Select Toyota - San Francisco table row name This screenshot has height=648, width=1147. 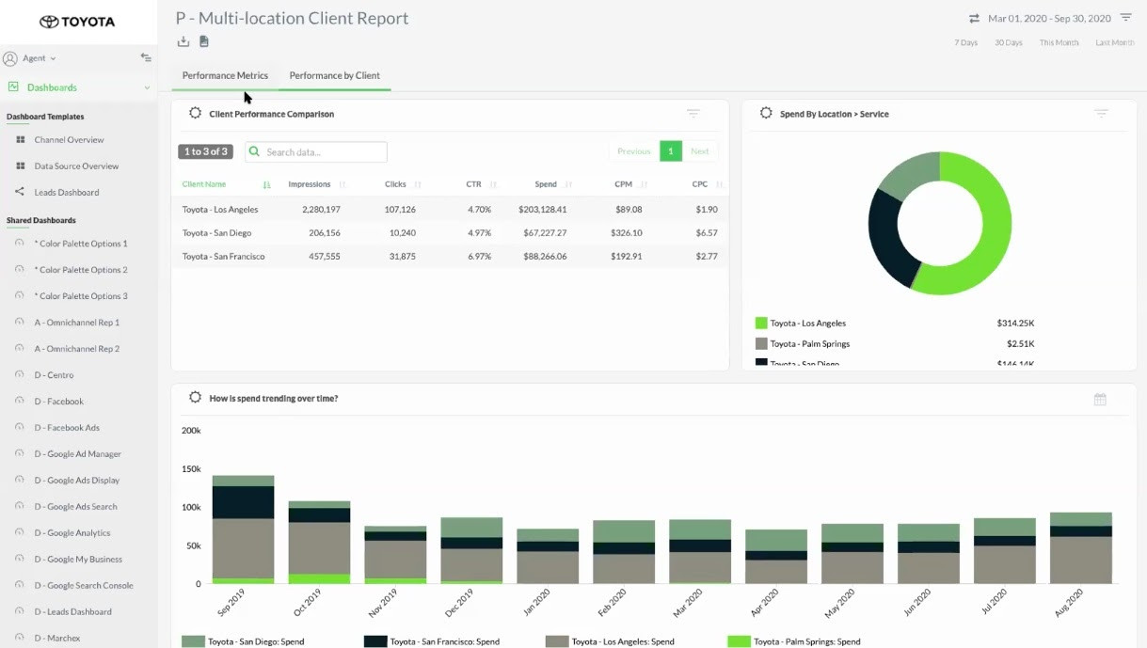224,257
